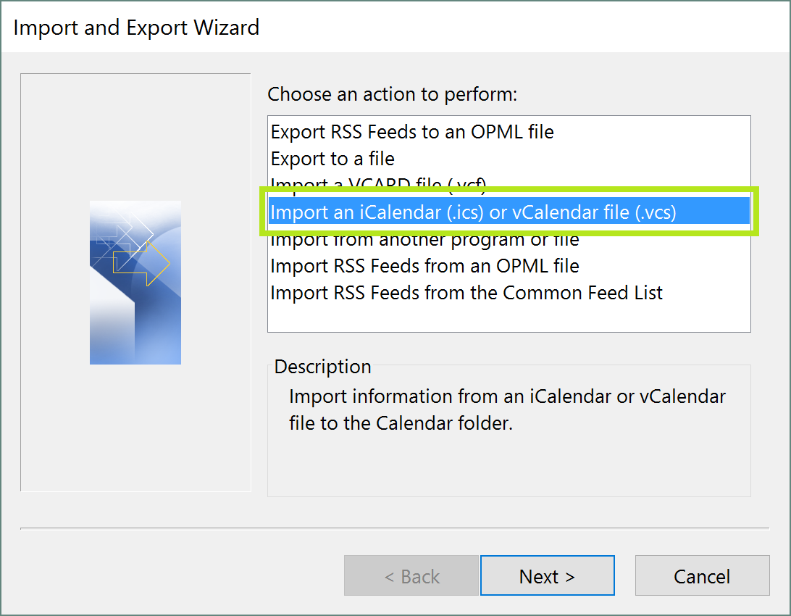Select Import RSS Feeds from an OPML file

coord(424,266)
